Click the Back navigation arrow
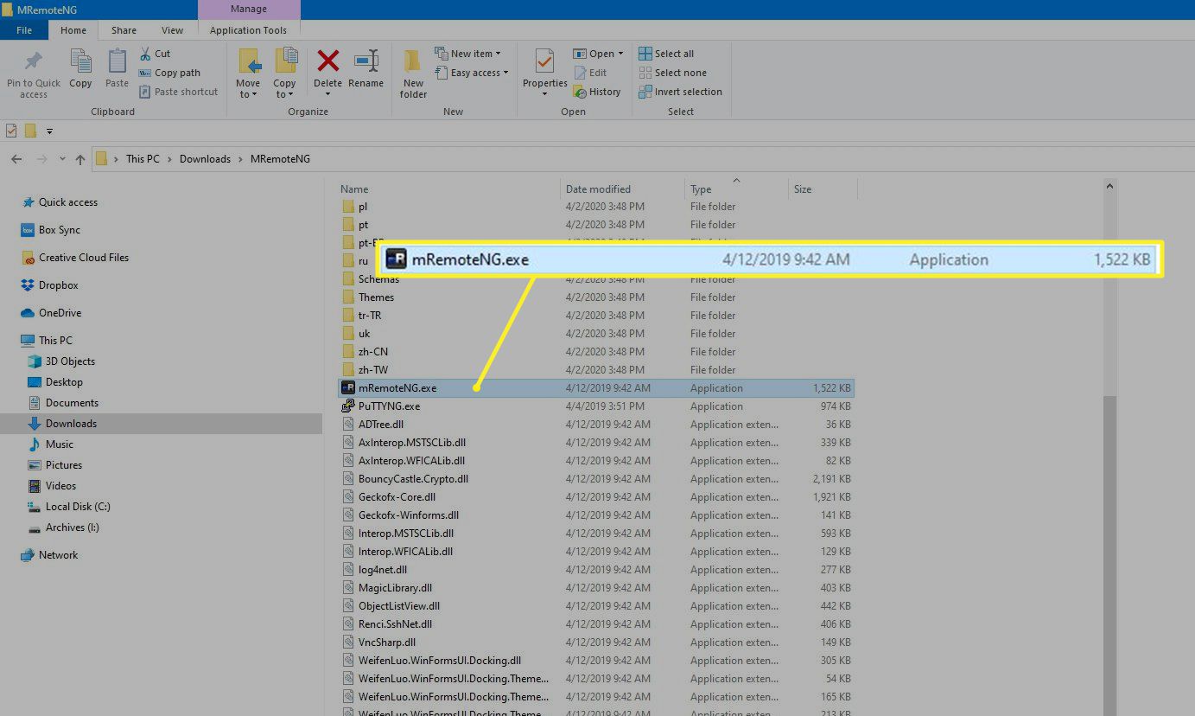 pyautogui.click(x=16, y=159)
